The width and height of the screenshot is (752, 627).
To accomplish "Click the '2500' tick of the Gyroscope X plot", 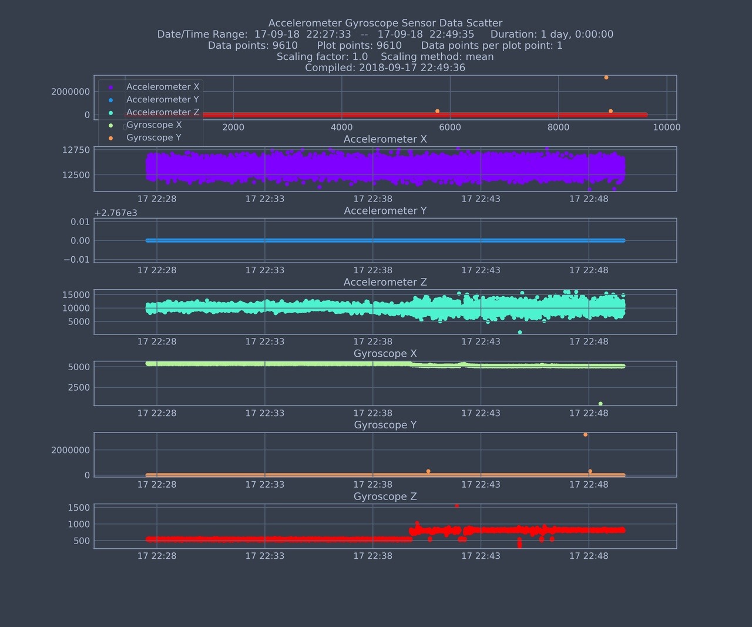I will click(x=79, y=388).
